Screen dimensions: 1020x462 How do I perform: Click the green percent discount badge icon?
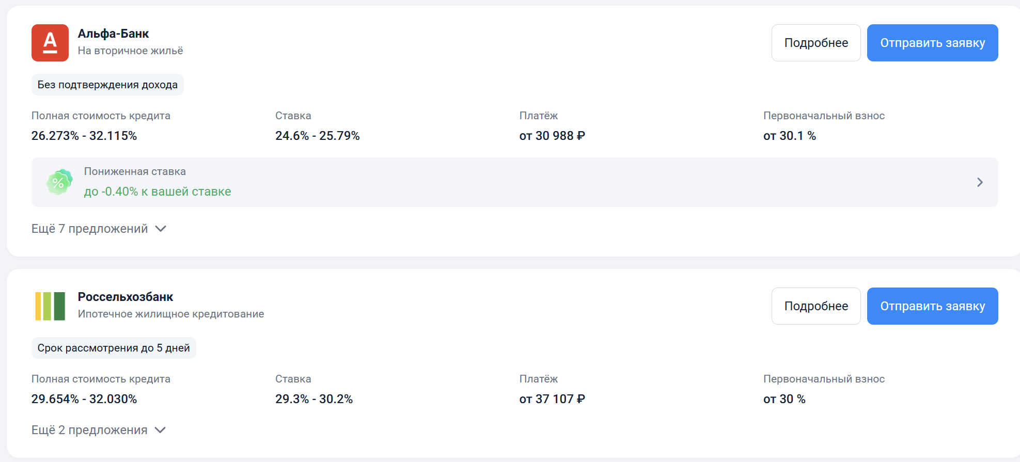[59, 182]
